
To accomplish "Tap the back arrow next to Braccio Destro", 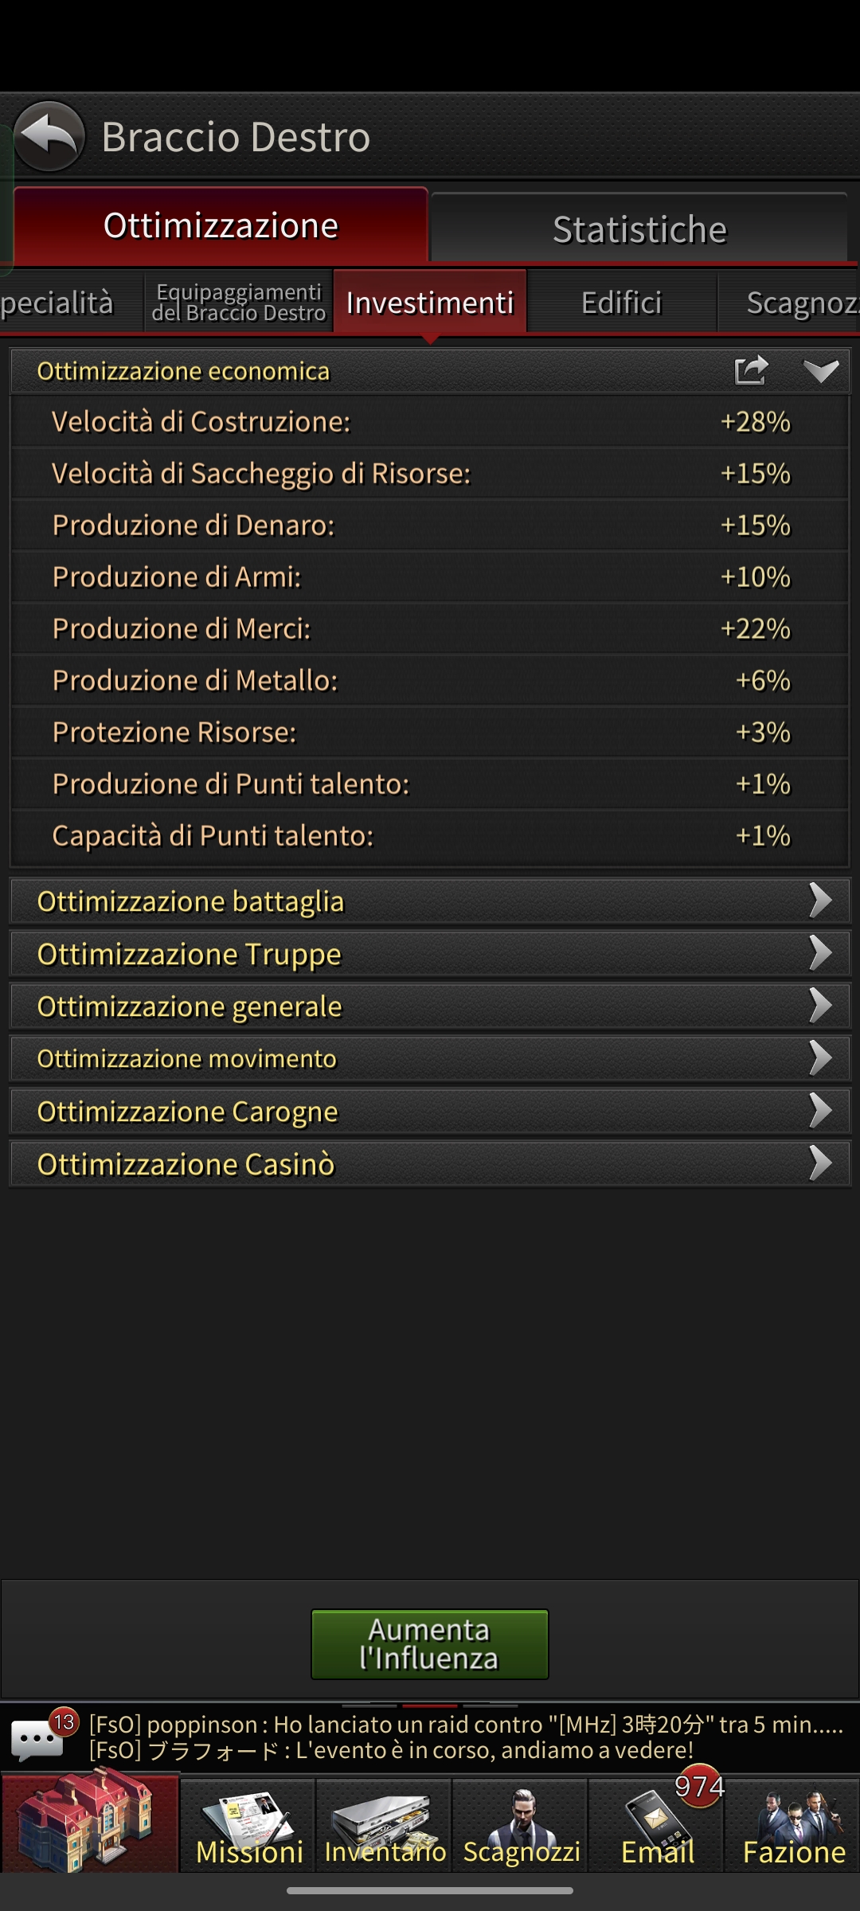I will click(x=49, y=135).
